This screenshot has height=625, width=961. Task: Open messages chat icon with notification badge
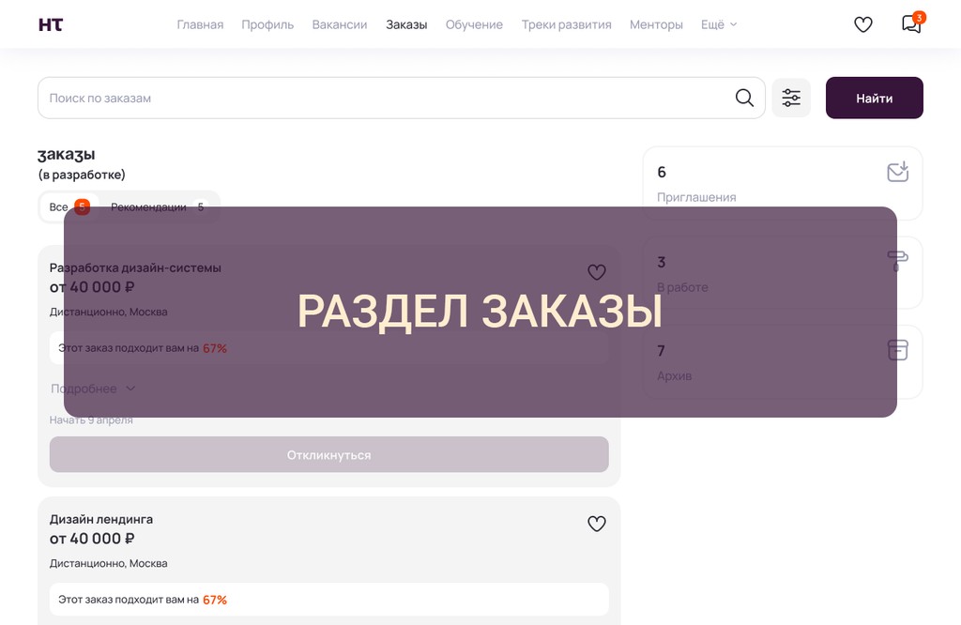click(912, 23)
